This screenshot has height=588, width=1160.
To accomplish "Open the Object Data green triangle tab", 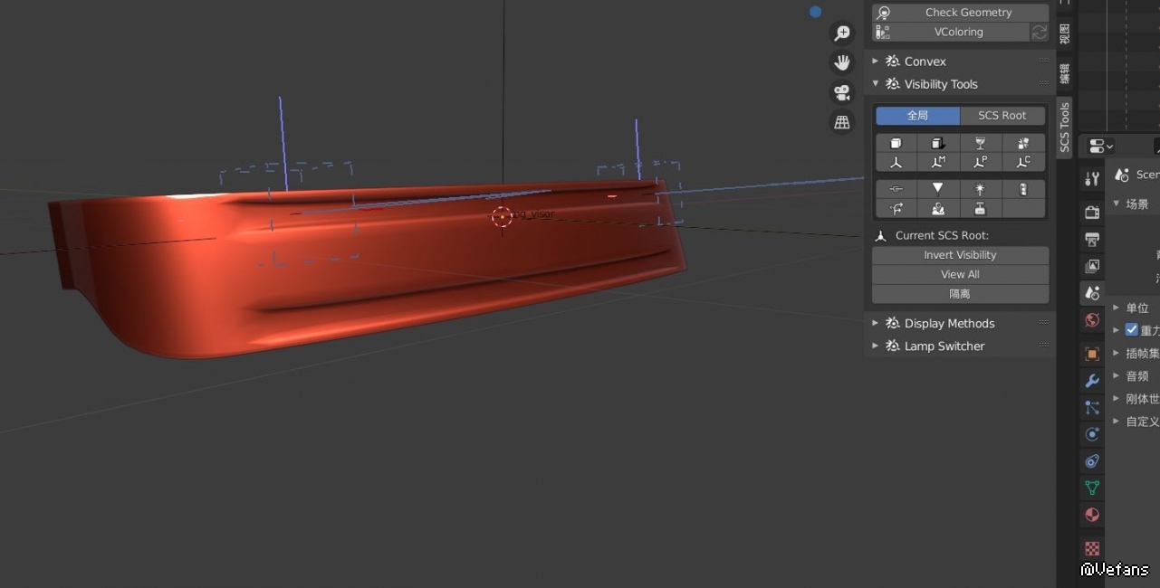I will [x=1092, y=488].
